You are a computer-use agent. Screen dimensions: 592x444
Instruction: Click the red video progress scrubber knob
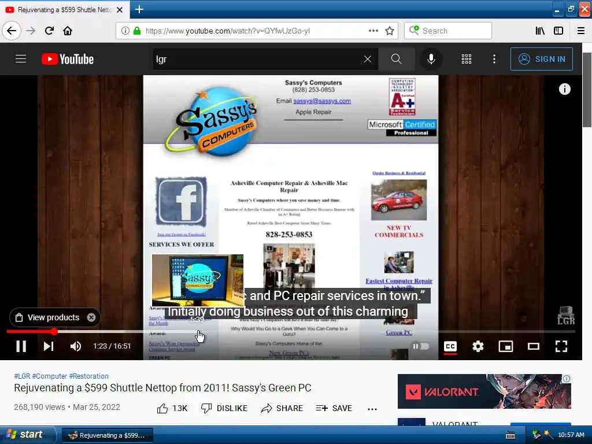54,332
